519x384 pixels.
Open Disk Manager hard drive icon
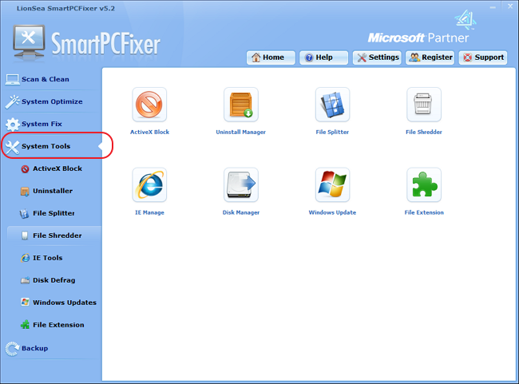click(x=241, y=184)
